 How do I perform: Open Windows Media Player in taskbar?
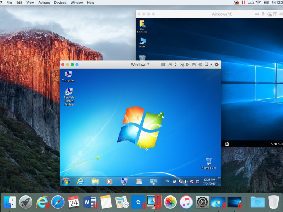[x=109, y=182]
